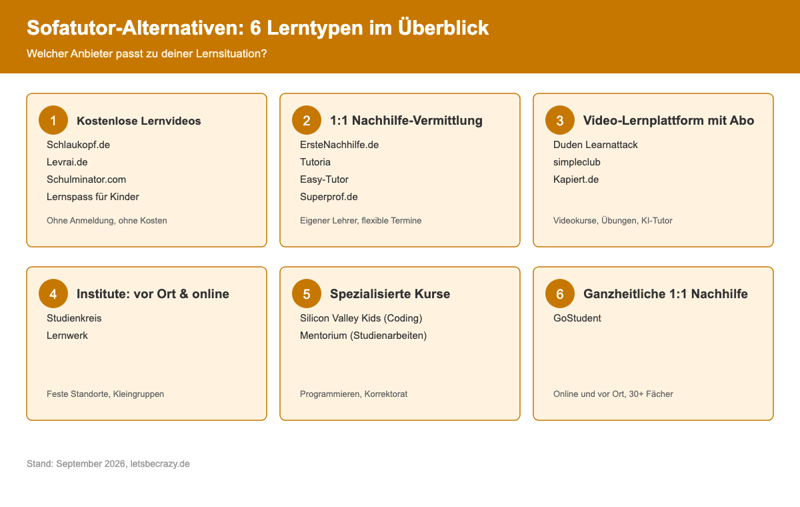
Task: Click the 'Kapiert.de' entry
Action: [x=576, y=179]
